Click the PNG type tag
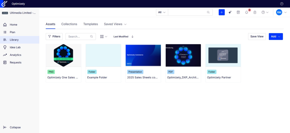Viewport: 290px width, 133px height. [51, 72]
